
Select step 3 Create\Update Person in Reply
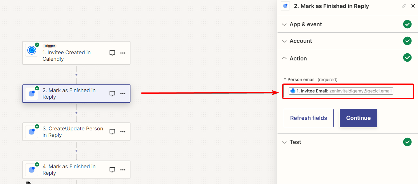coord(76,132)
